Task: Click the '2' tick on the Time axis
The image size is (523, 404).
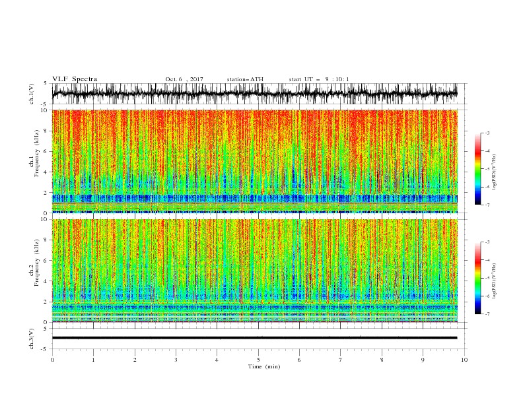Action: pyautogui.click(x=135, y=360)
